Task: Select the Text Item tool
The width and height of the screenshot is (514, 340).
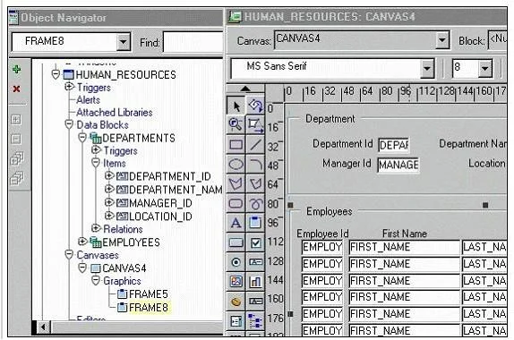Action: coord(255,262)
